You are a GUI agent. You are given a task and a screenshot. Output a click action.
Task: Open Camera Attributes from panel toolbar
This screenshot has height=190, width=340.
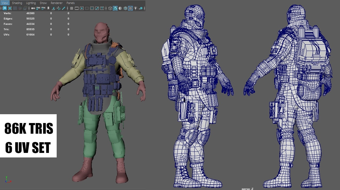[43, 8]
